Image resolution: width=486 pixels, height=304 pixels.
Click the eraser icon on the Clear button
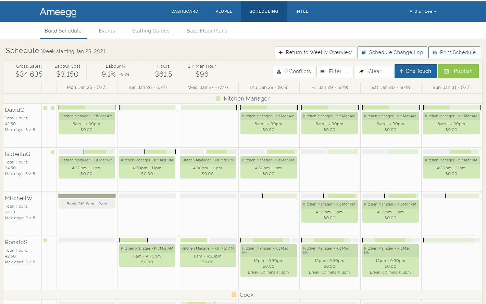point(361,71)
